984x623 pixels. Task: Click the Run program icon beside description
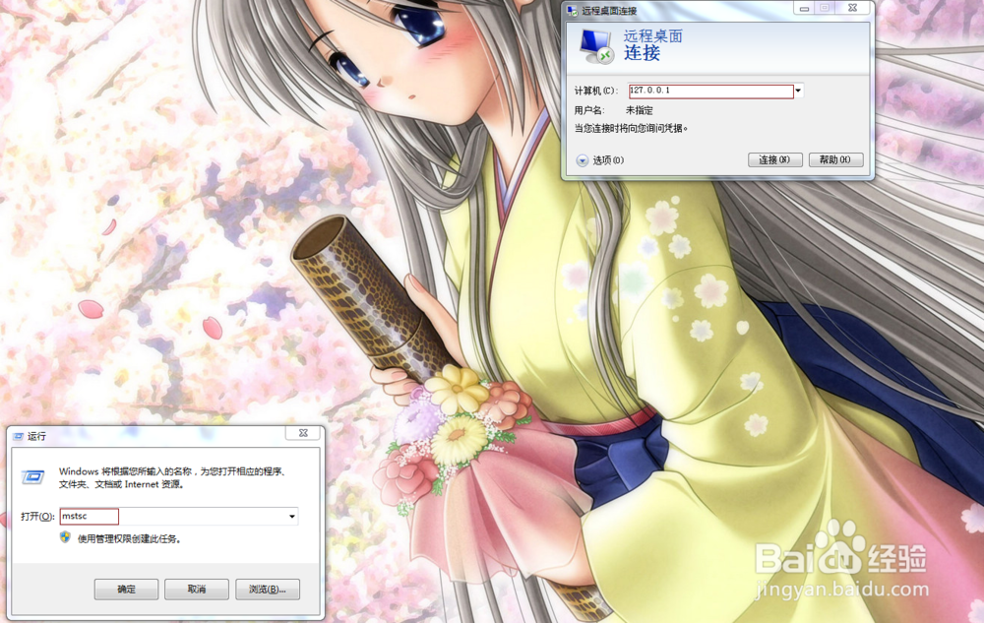tap(33, 477)
